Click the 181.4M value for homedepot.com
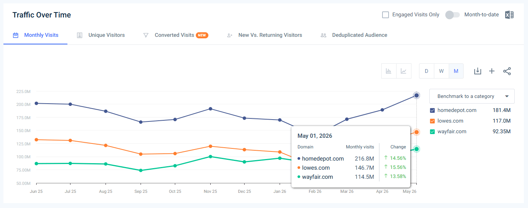 tap(501, 110)
